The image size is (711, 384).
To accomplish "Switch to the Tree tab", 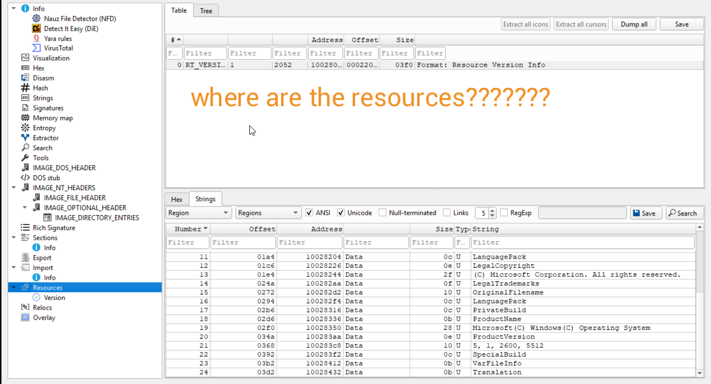I will [206, 10].
